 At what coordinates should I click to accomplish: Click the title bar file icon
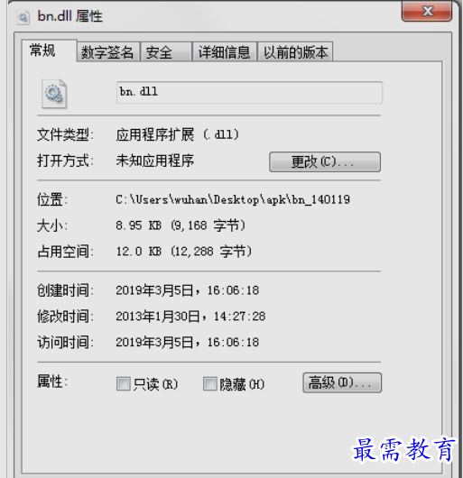click(x=23, y=17)
